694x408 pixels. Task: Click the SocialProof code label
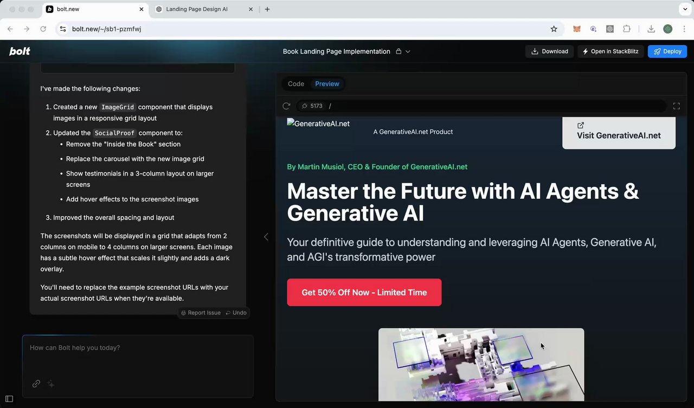pyautogui.click(x=114, y=133)
